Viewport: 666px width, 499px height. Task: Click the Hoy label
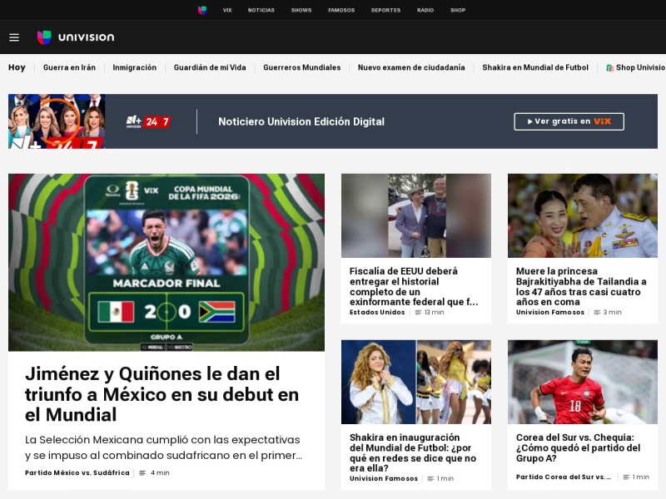[17, 67]
